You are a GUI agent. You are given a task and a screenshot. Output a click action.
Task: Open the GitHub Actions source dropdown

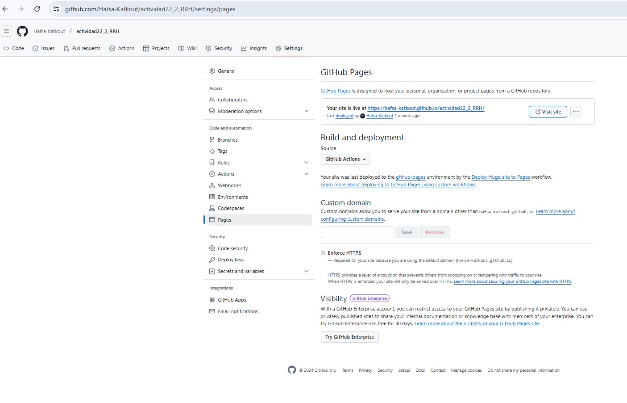tap(345, 159)
